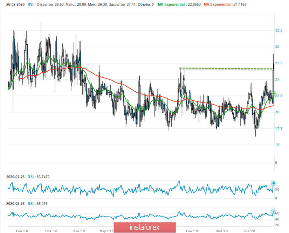Click the max price value 28,89
Viewport: 289px width, 233px height.
point(82,5)
